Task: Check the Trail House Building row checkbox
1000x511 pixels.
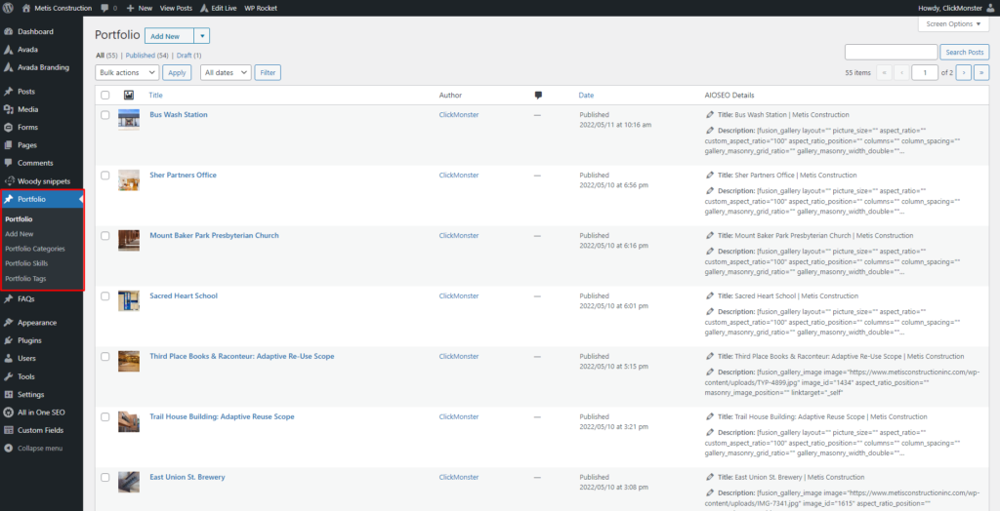Action: pyautogui.click(x=105, y=416)
